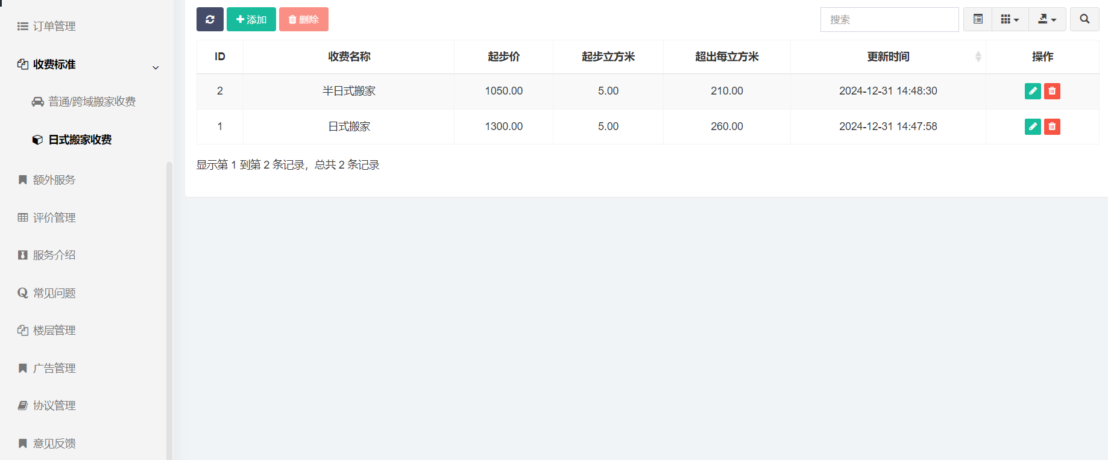Click the 收费名称 column header

coord(349,57)
